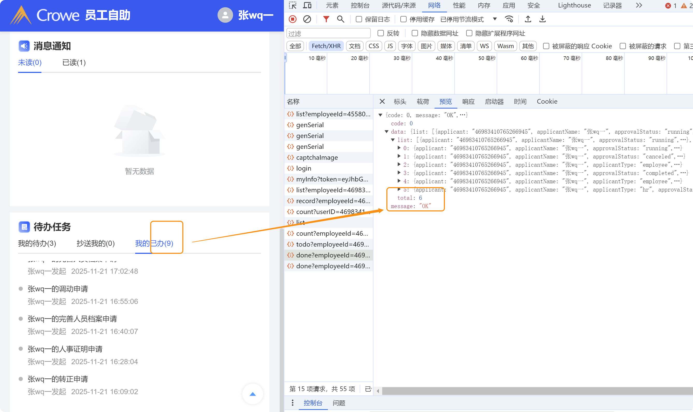
Task: Click into the 过滤 filter field
Action: point(328,33)
